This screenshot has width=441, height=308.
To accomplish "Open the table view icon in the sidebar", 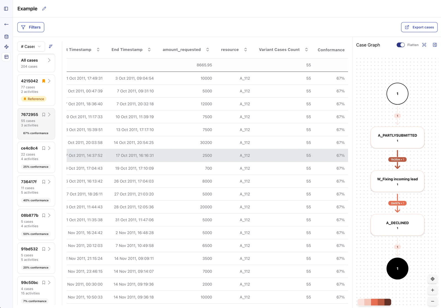I will tap(6, 57).
